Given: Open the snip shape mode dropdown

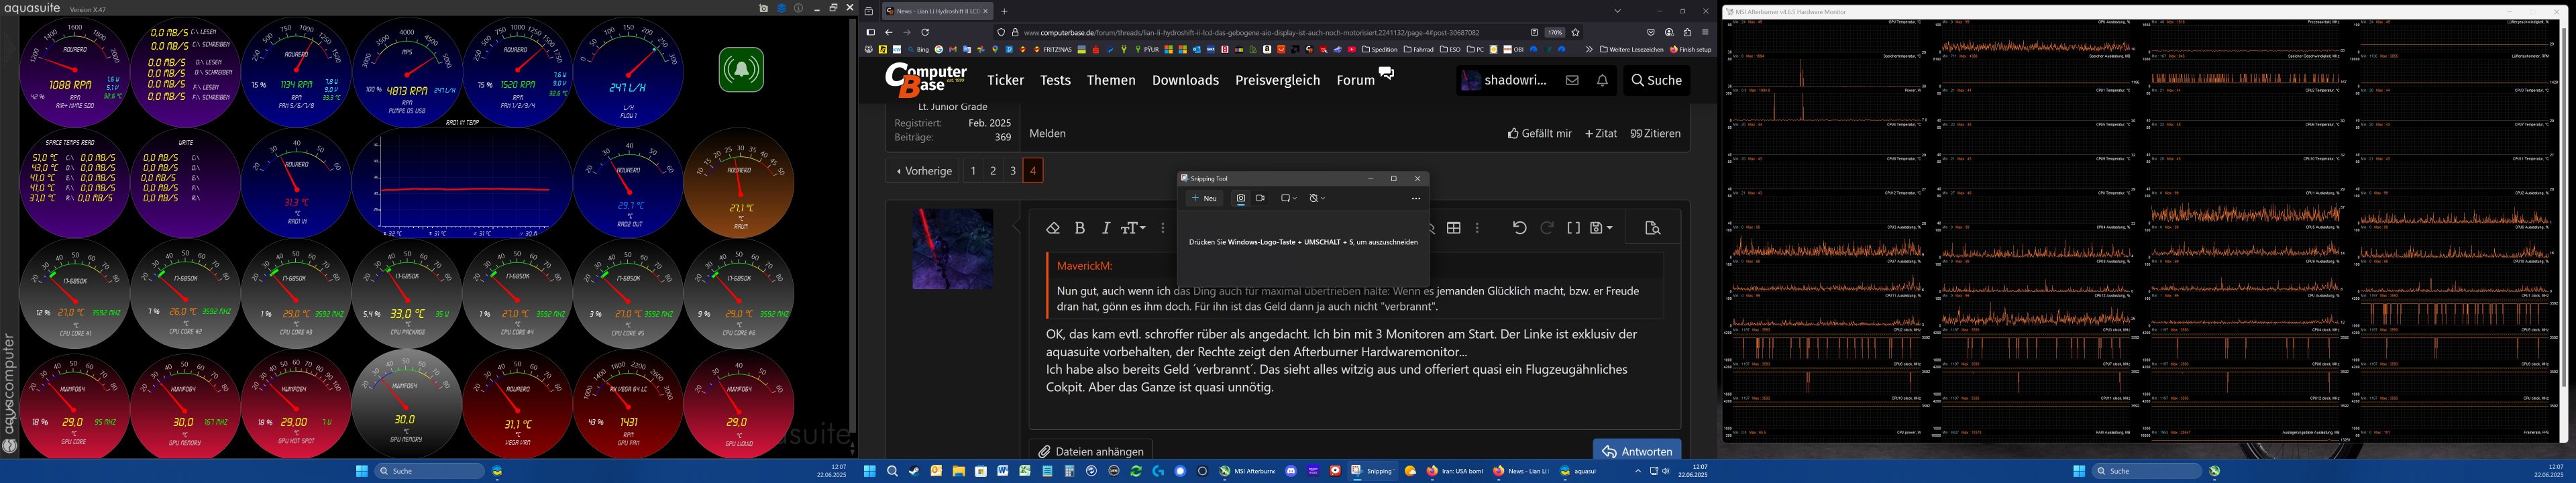Looking at the screenshot, I should point(1288,198).
